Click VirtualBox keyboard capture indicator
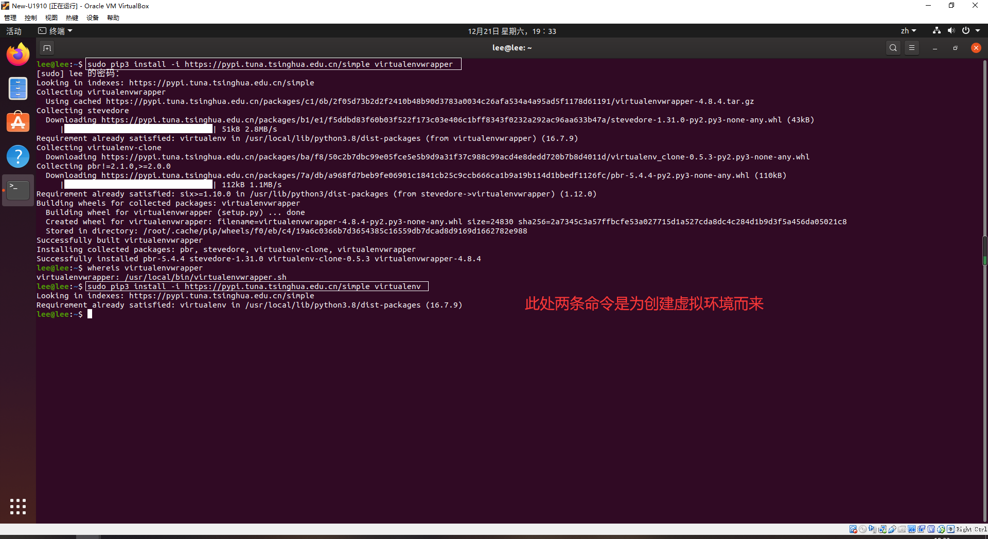The height and width of the screenshot is (539, 988). [x=950, y=529]
